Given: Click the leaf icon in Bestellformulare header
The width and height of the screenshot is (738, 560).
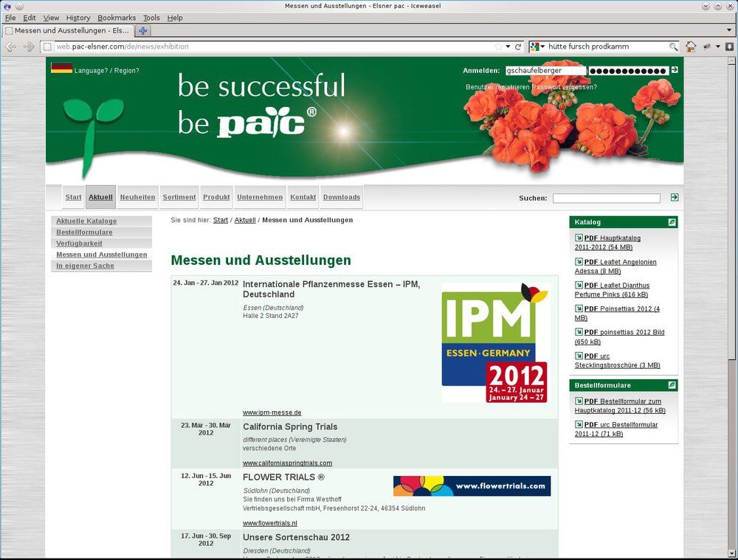Looking at the screenshot, I should (672, 385).
